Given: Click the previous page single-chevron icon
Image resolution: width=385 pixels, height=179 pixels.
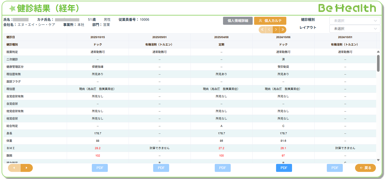Looking at the screenshot, I should [269, 30].
